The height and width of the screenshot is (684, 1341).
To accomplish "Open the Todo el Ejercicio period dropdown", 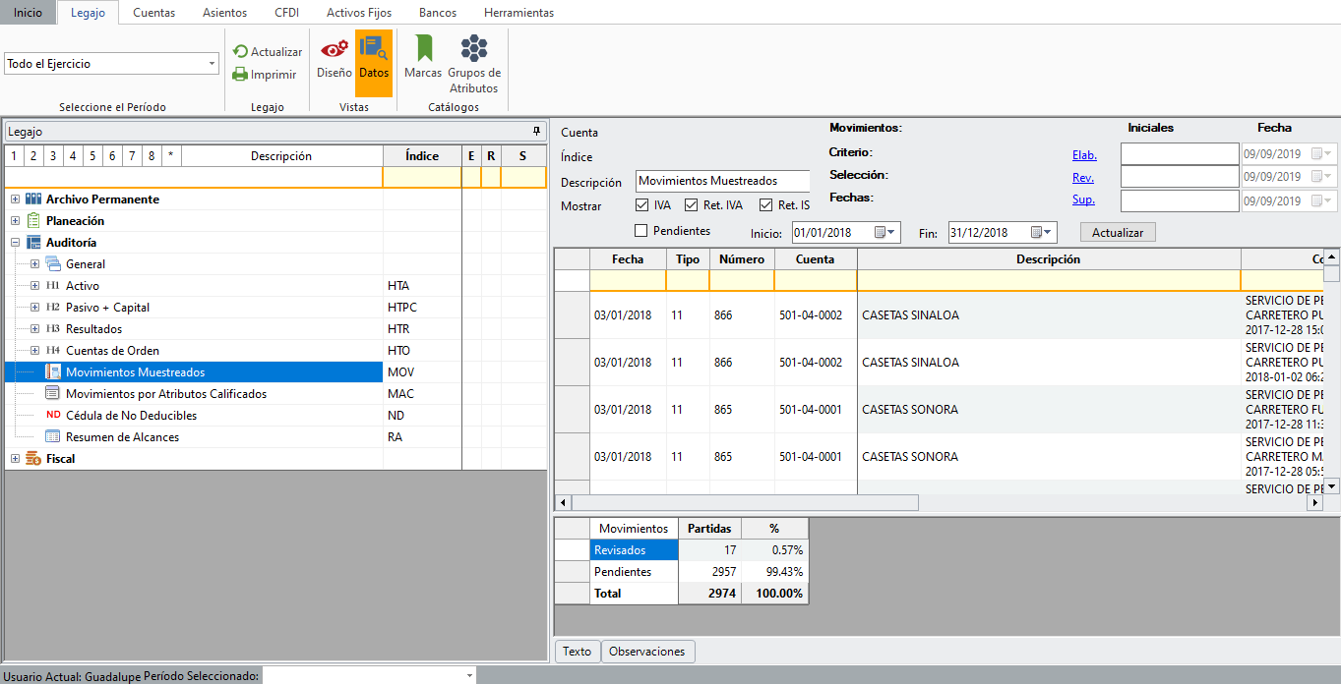I will click(x=212, y=64).
